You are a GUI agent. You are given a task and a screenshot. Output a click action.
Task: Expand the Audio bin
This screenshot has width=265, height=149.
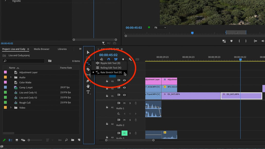tap(11, 77)
